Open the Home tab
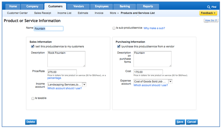Viewport: 222px width, 129px height. click(x=13, y=6)
